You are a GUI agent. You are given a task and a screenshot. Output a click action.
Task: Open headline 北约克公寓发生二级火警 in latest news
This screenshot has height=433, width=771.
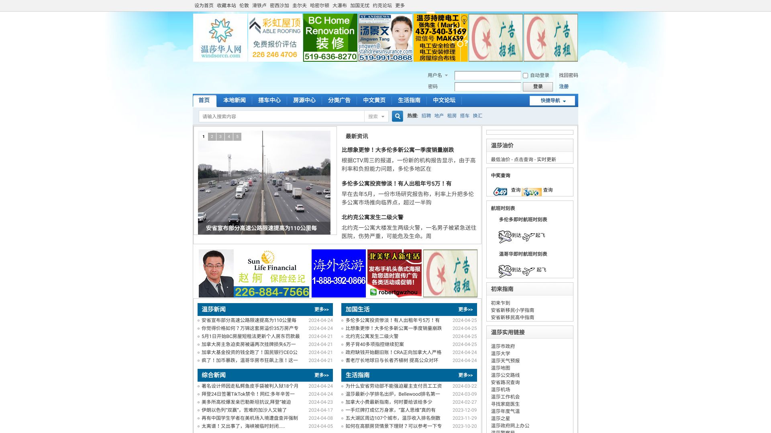click(372, 217)
